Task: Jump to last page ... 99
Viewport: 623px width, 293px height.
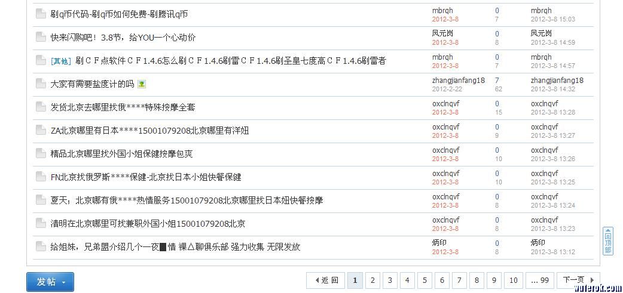Action: (x=540, y=280)
